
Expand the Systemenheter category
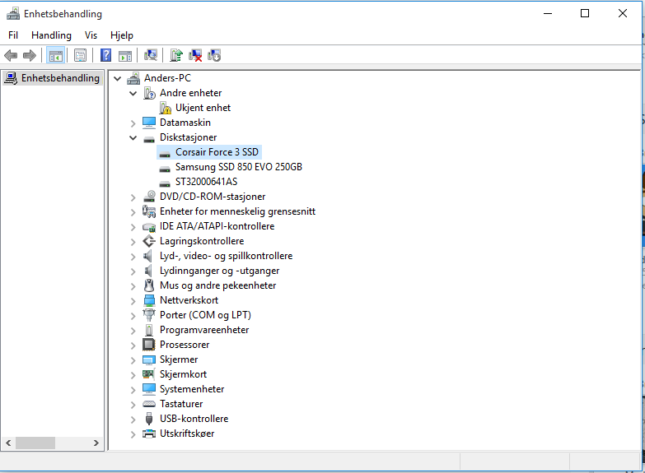(x=133, y=390)
